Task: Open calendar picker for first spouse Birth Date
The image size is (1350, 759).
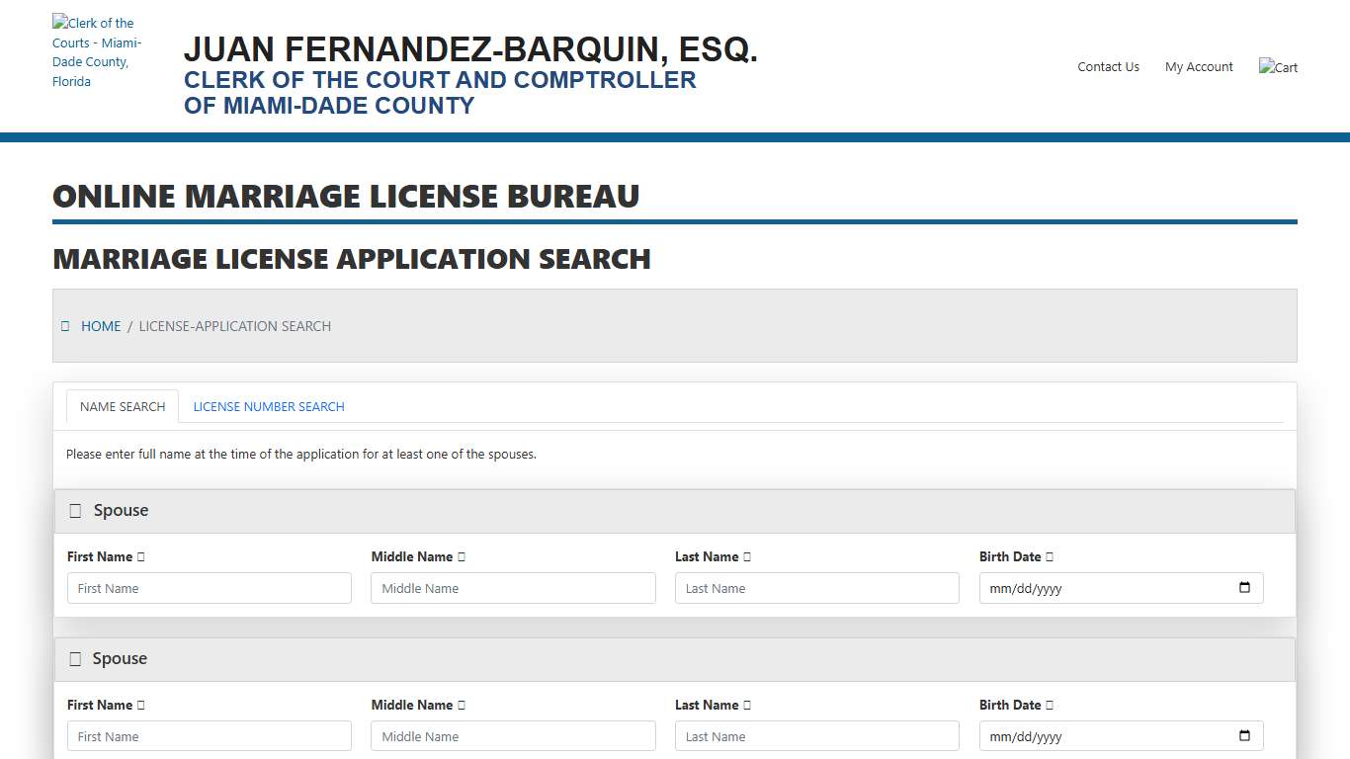Action: pyautogui.click(x=1243, y=587)
